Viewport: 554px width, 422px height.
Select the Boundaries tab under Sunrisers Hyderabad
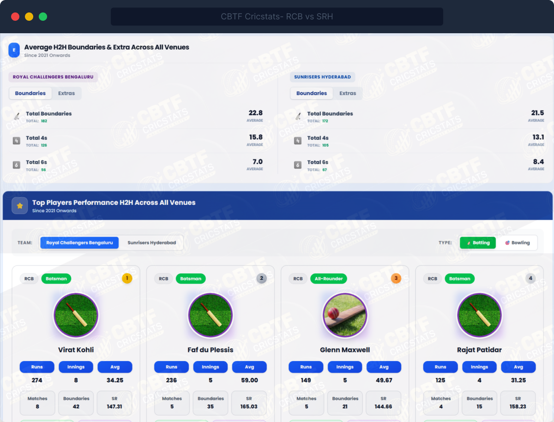(x=312, y=93)
